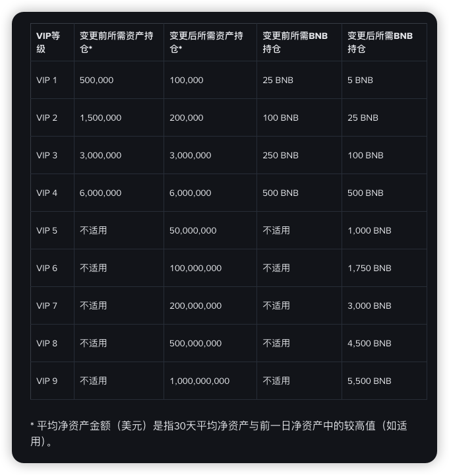Select the 1,000,000,000 asset cell

199,381
